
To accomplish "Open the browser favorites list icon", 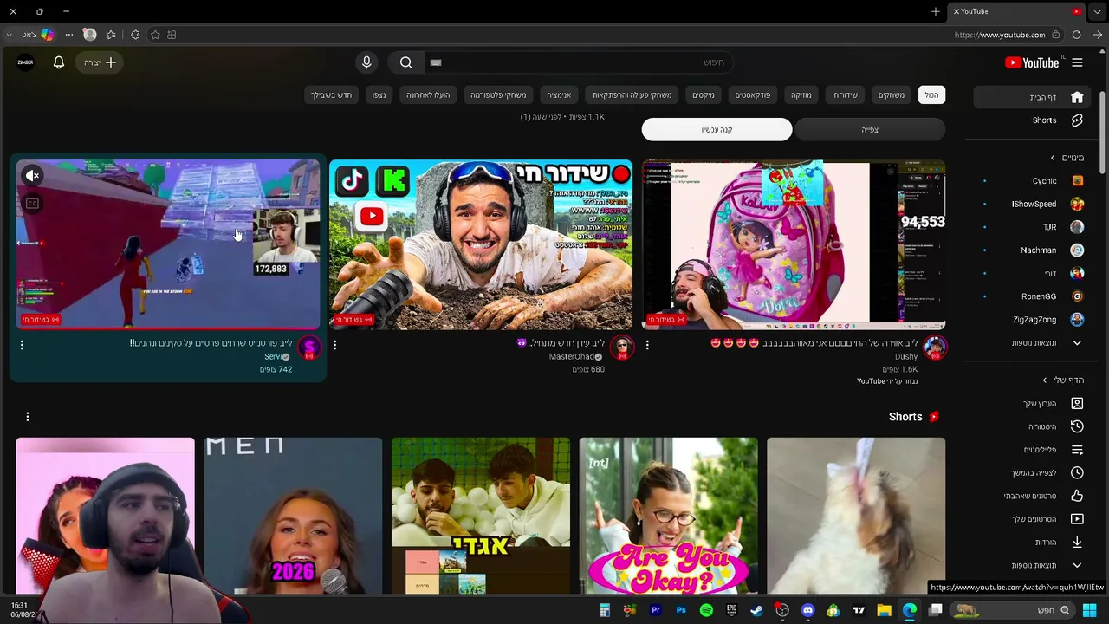I will click(x=111, y=35).
